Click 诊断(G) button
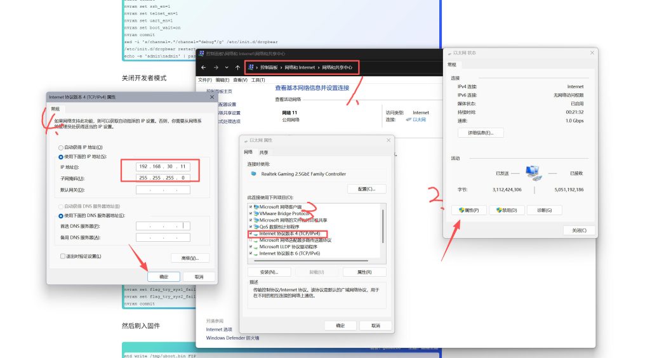This screenshot has height=358, width=650. coord(544,211)
